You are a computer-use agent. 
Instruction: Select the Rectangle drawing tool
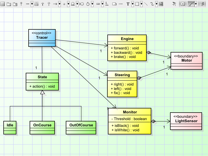coord(137,4)
